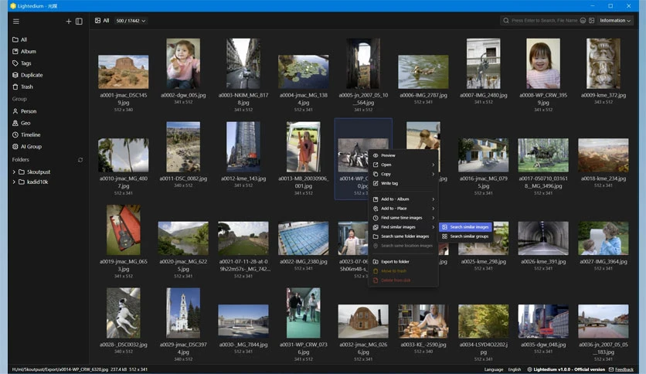Choose Write tag in the context menu
Viewport: 646px width, 374px height.
click(403, 183)
